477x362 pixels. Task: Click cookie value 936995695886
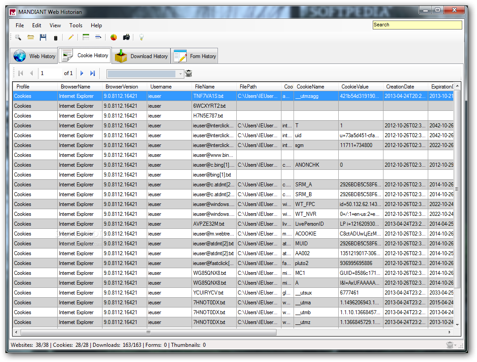tap(361, 263)
